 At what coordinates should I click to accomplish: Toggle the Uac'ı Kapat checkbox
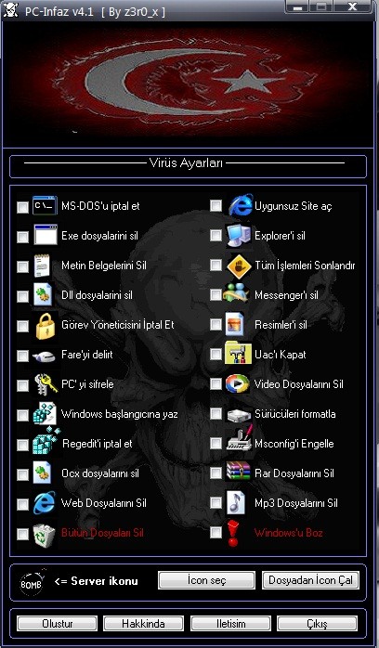216,354
